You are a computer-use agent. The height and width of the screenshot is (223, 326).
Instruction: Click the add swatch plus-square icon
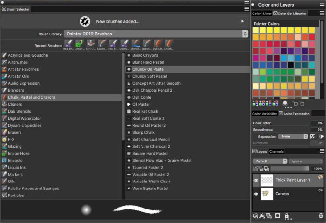point(295,103)
